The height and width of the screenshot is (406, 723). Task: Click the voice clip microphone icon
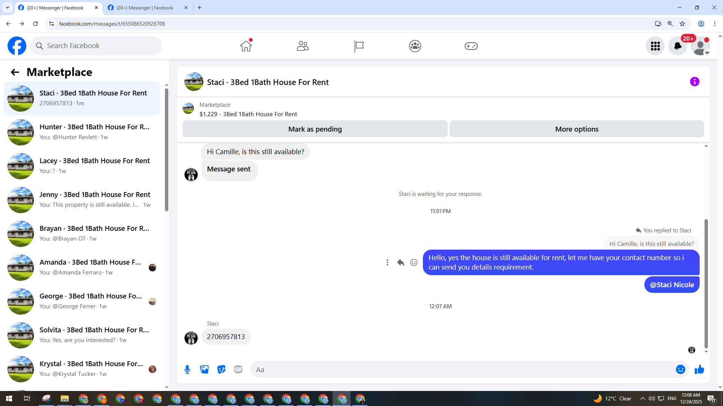[x=187, y=370]
